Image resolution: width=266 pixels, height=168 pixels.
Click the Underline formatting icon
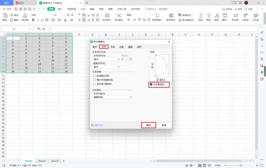tap(42, 20)
